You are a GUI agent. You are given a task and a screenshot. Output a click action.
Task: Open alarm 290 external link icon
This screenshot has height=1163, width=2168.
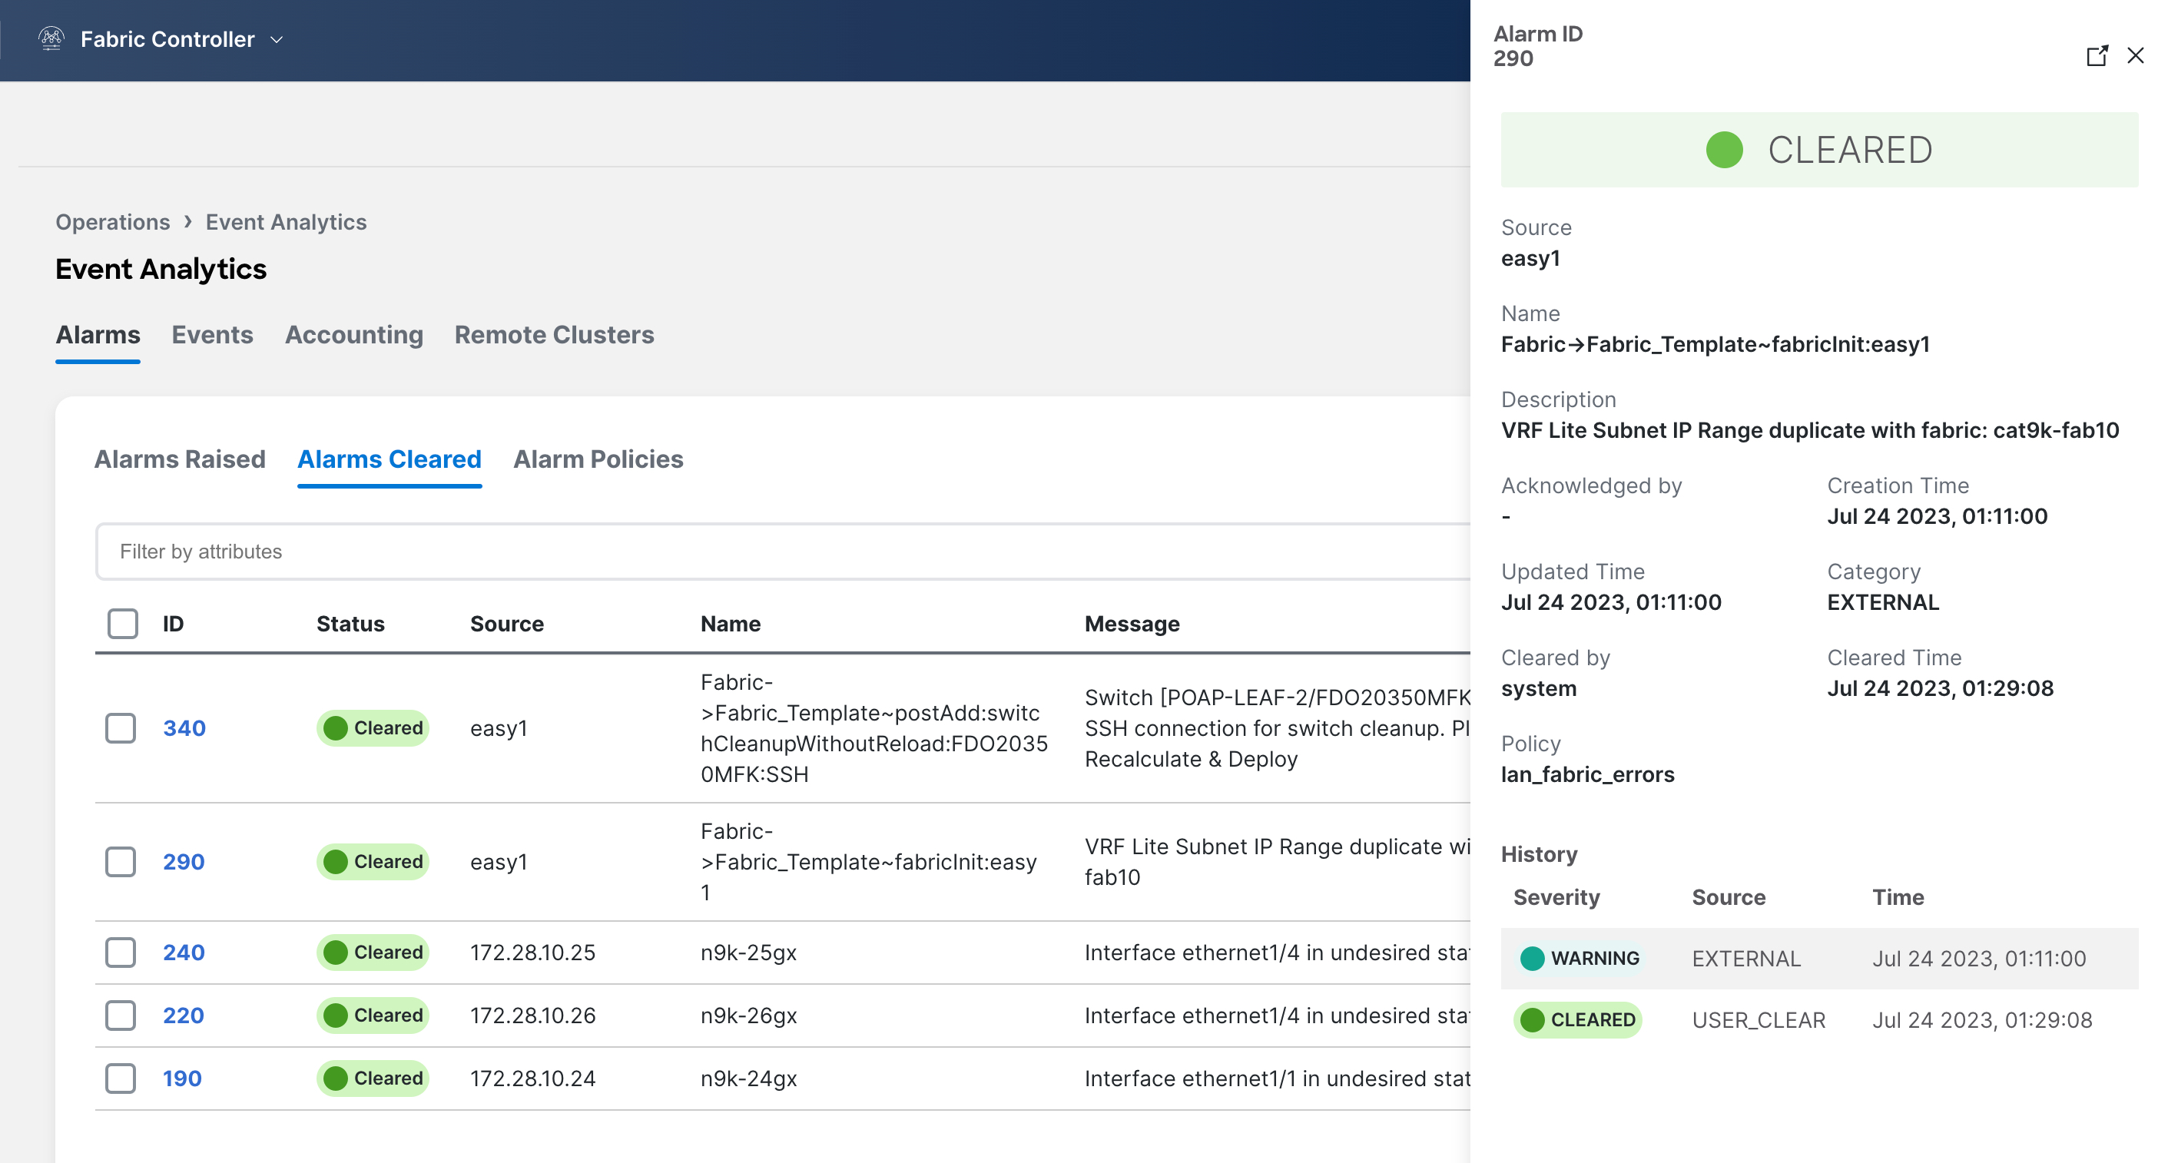(x=2098, y=56)
